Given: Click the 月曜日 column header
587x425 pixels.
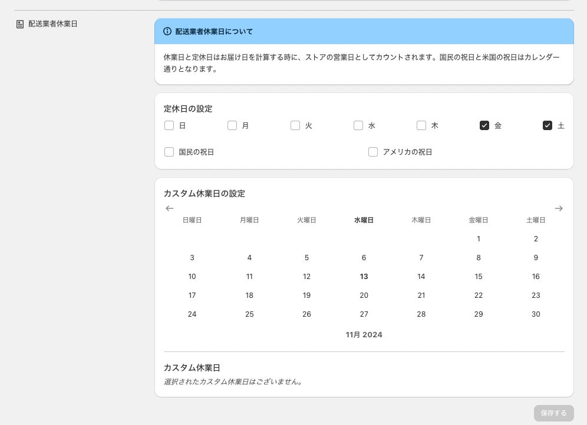Looking at the screenshot, I should click(249, 220).
